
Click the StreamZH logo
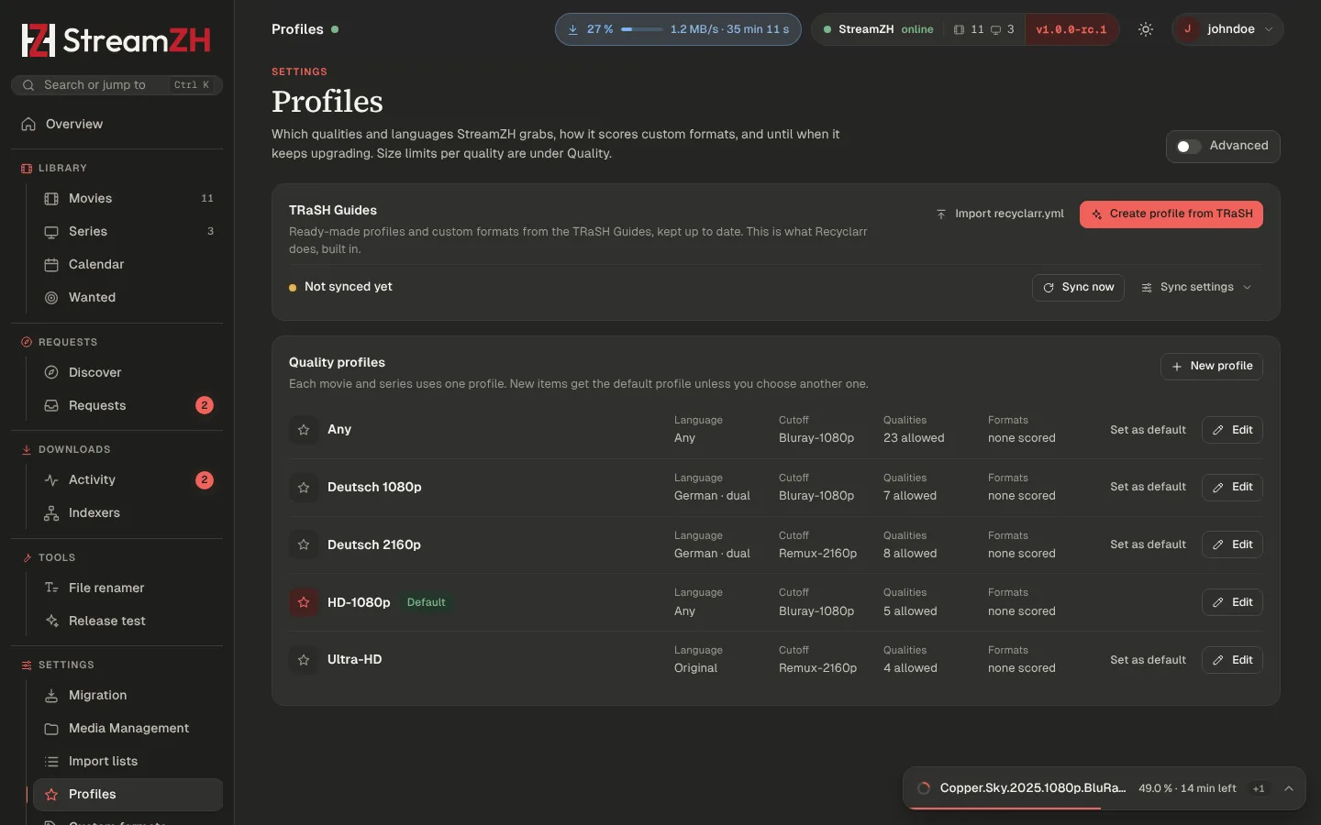click(x=117, y=40)
